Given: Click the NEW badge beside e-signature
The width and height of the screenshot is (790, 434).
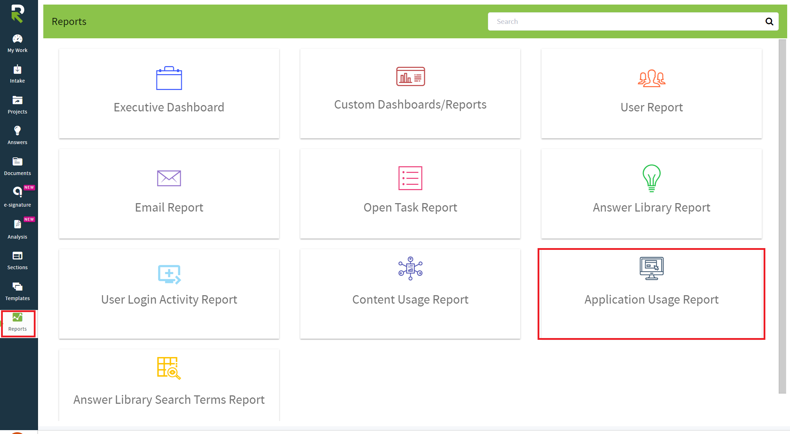Looking at the screenshot, I should [29, 187].
